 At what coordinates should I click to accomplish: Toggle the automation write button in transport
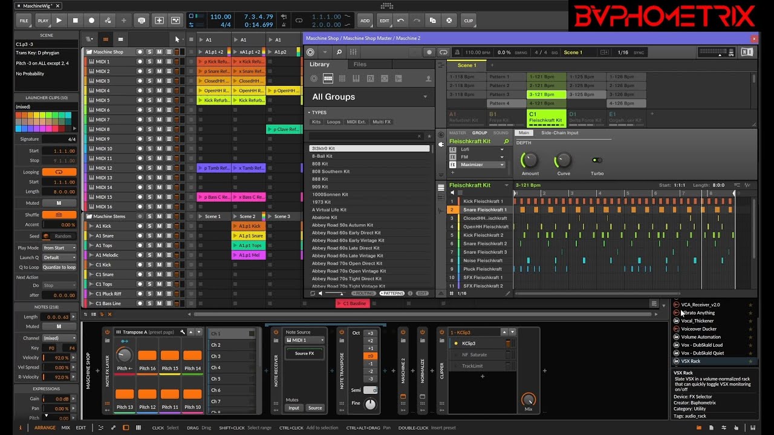coord(108,20)
